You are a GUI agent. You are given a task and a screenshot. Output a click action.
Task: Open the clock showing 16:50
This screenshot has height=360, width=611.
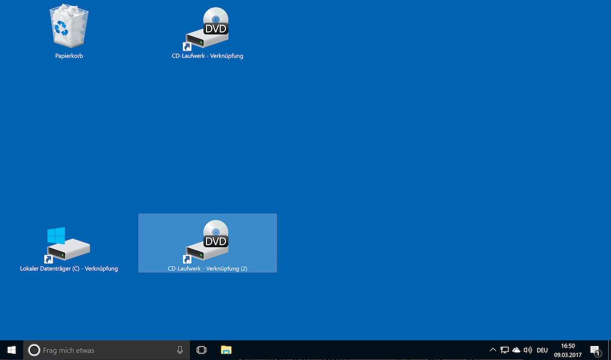pyautogui.click(x=568, y=350)
